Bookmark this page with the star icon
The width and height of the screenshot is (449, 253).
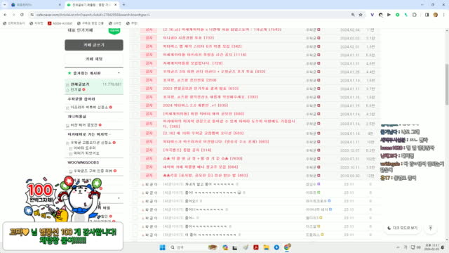[361, 15]
